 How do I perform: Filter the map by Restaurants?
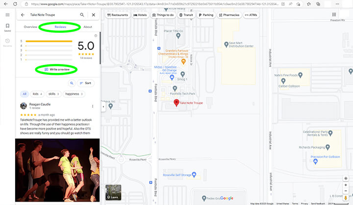pos(118,15)
